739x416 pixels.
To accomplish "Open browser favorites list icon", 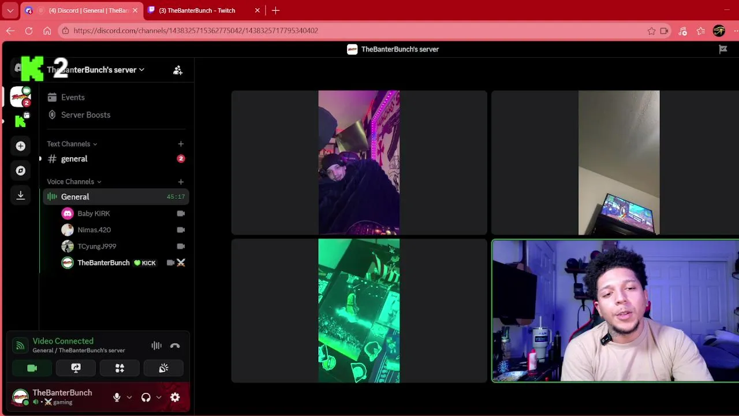I will click(701, 31).
